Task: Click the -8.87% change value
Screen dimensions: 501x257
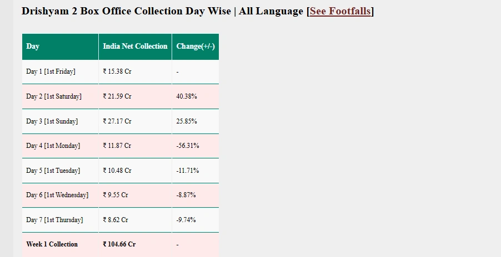Action: pyautogui.click(x=186, y=195)
